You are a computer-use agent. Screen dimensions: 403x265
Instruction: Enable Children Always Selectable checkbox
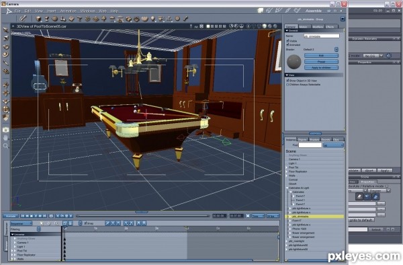[x=287, y=84]
